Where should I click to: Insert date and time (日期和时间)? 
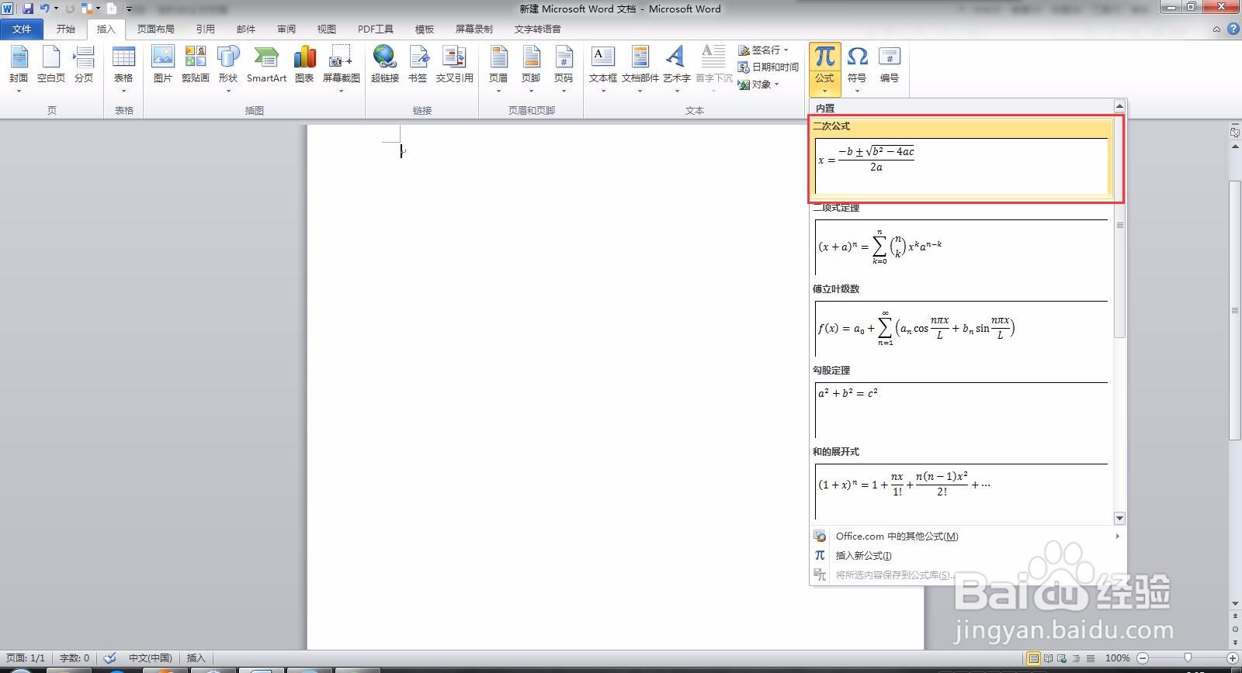point(768,67)
